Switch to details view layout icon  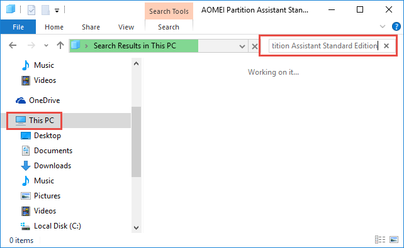380,239
